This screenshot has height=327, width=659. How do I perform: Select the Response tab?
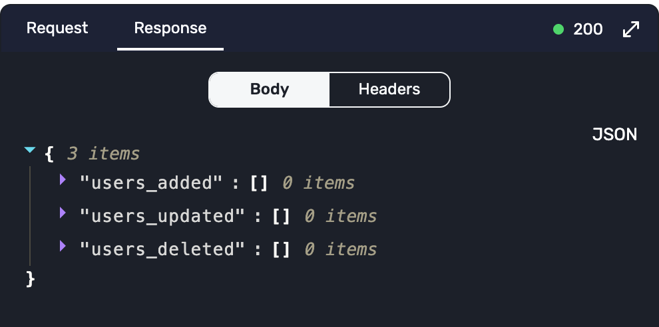(x=170, y=28)
